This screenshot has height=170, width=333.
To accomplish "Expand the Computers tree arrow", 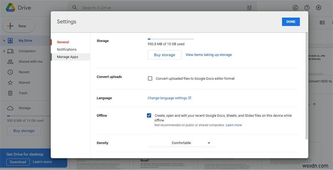I will [4, 51].
